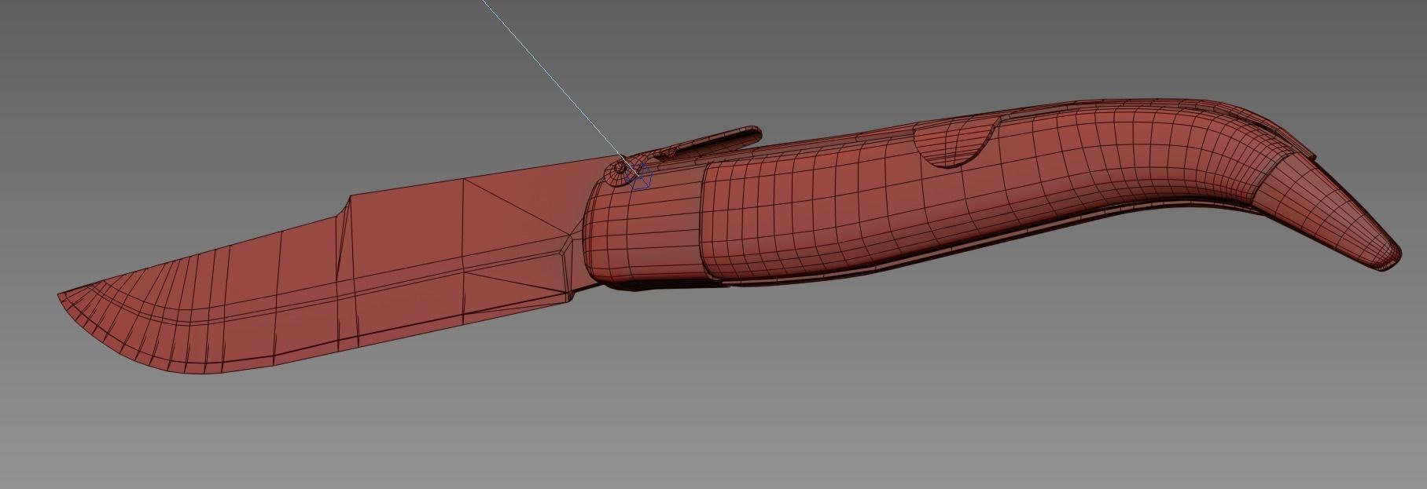Select the pivot pin at the blade joint
Viewport: 1427px width, 489px height.
click(620, 167)
